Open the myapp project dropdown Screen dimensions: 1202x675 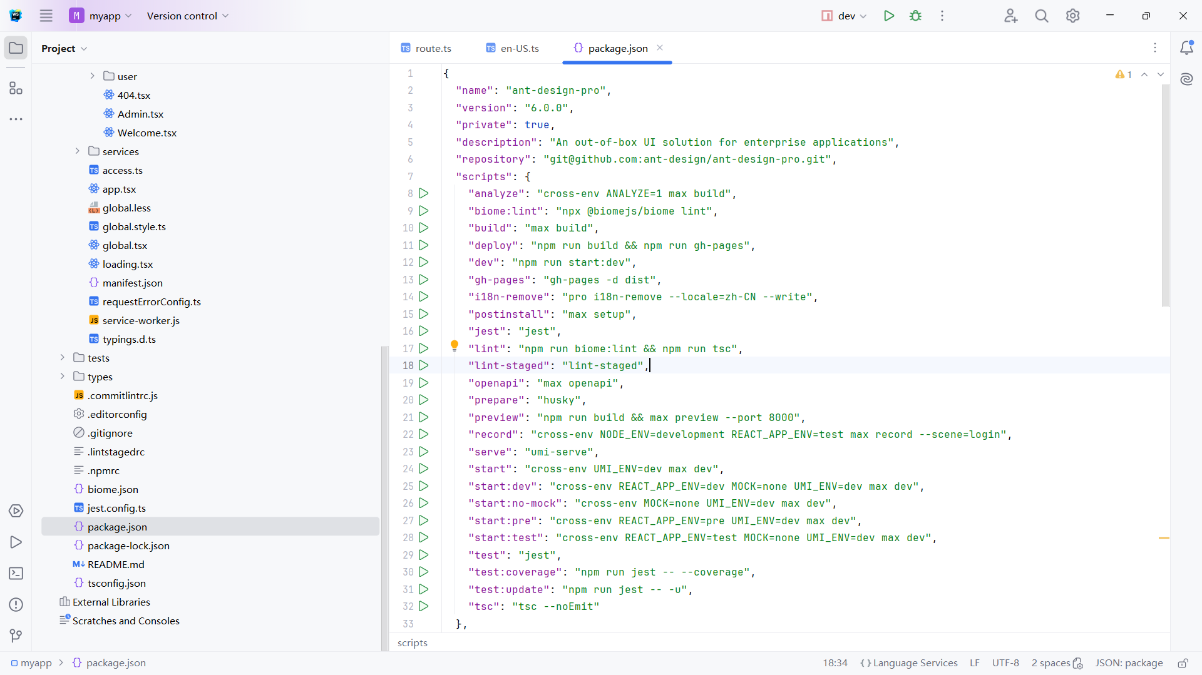coord(100,16)
